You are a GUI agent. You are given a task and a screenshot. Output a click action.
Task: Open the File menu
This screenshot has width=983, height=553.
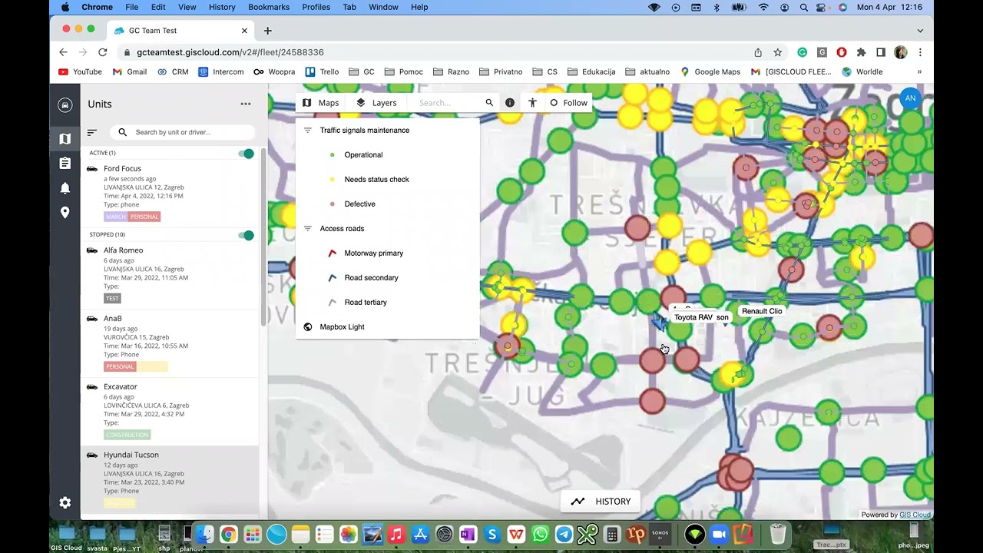pos(132,7)
